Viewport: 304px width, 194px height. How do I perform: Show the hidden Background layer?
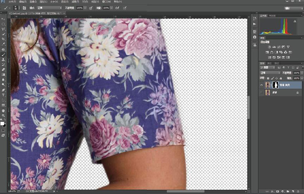(261, 92)
